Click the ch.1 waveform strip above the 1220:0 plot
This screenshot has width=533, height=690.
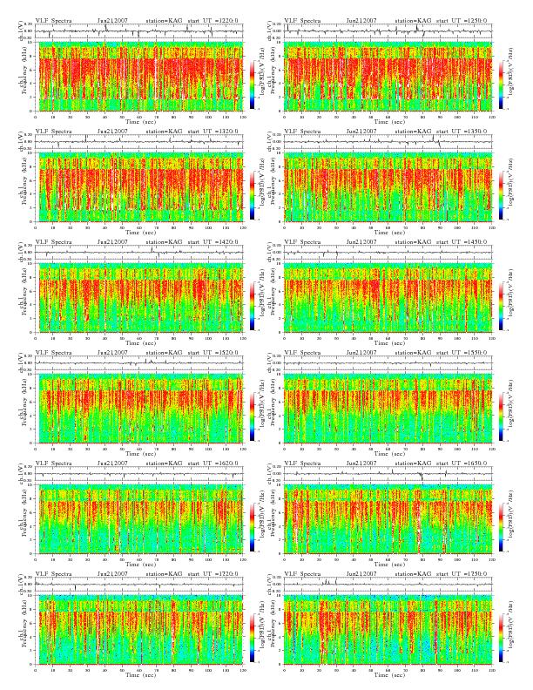139,31
